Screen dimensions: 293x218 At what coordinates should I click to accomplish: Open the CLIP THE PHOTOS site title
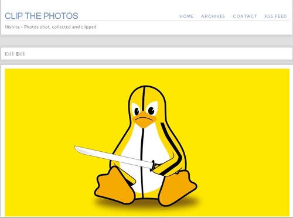pos(42,16)
